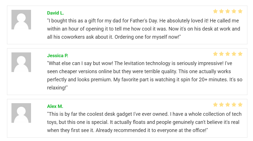This screenshot has width=253, height=141.
Task: Click the first star in David L.'s rating
Action: coord(215,11)
